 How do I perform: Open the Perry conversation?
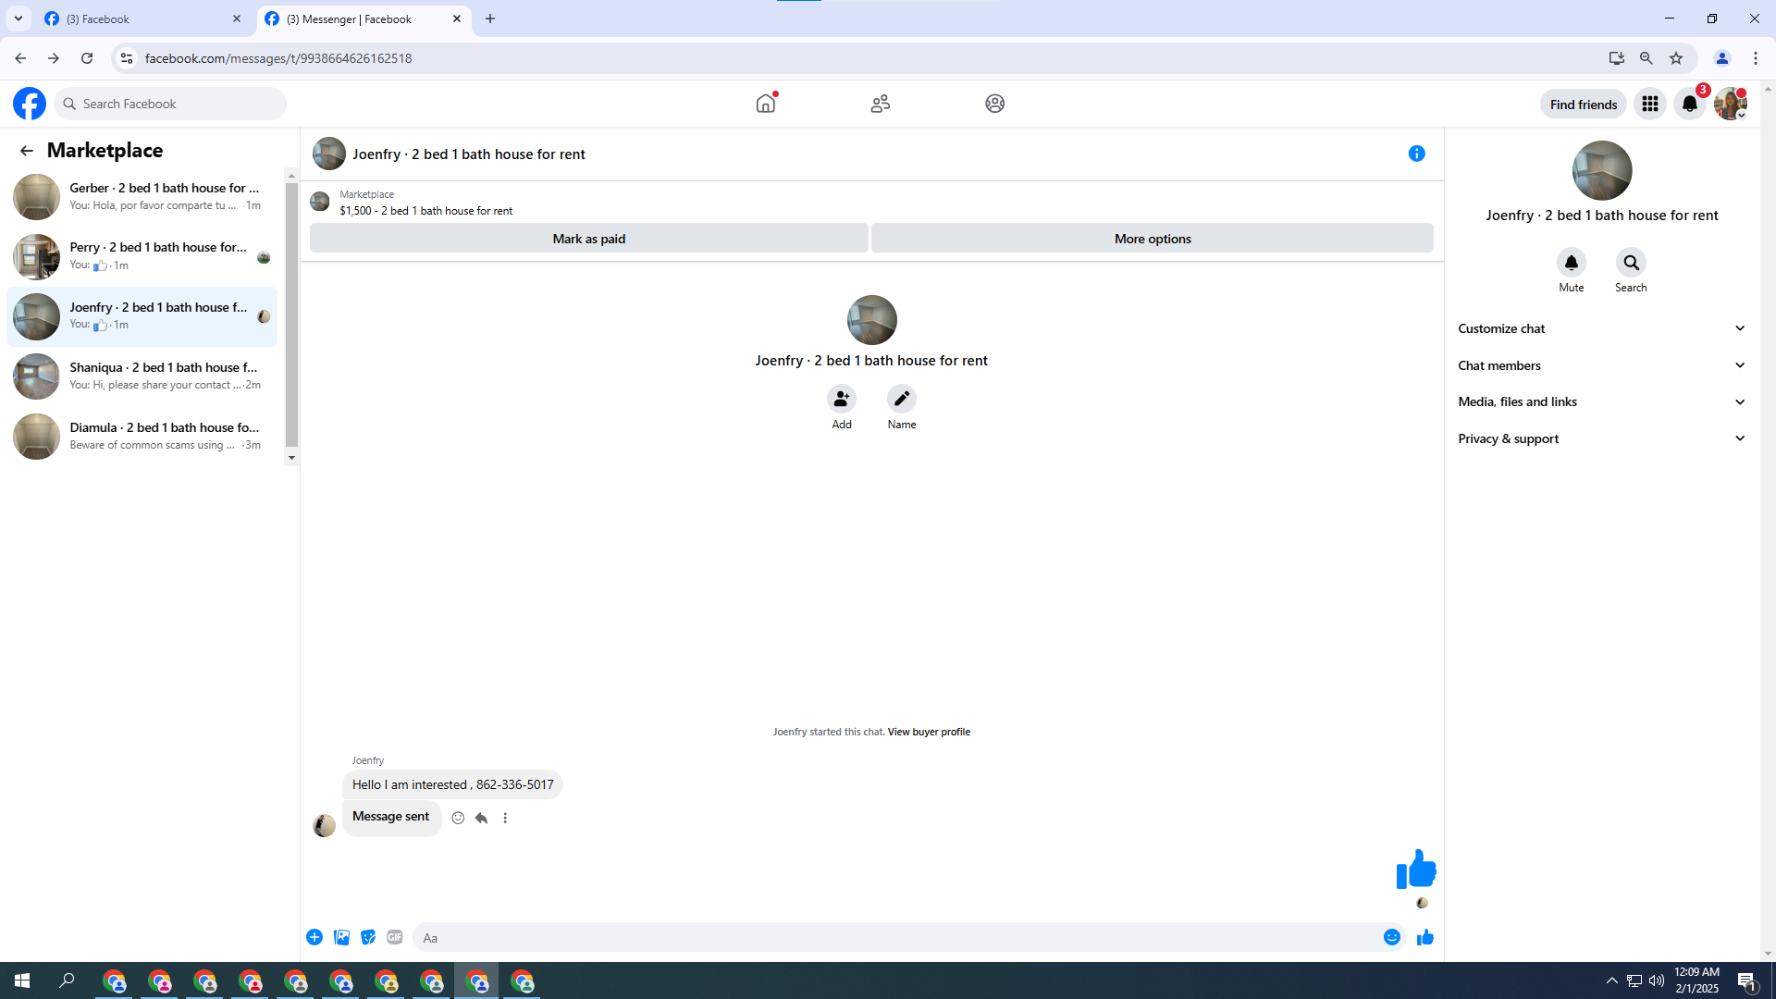142,256
